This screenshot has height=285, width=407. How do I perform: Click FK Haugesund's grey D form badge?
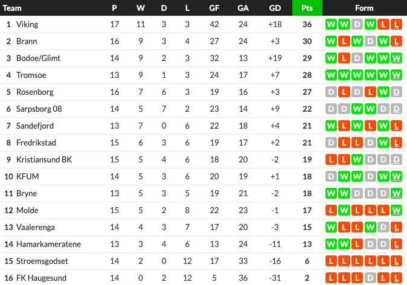pyautogui.click(x=370, y=278)
